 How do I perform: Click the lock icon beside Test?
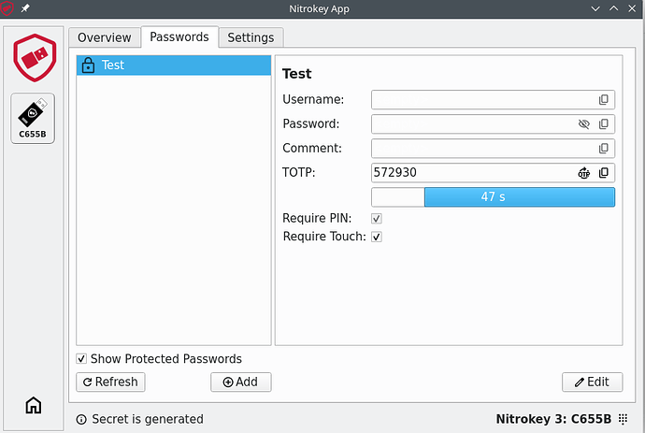pyautogui.click(x=88, y=65)
